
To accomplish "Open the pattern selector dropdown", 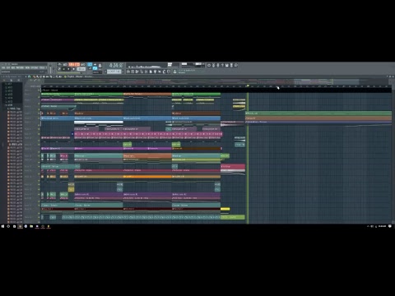I will tap(114, 72).
